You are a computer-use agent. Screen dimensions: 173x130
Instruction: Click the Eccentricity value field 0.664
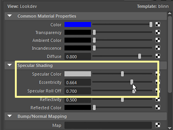[78, 82]
